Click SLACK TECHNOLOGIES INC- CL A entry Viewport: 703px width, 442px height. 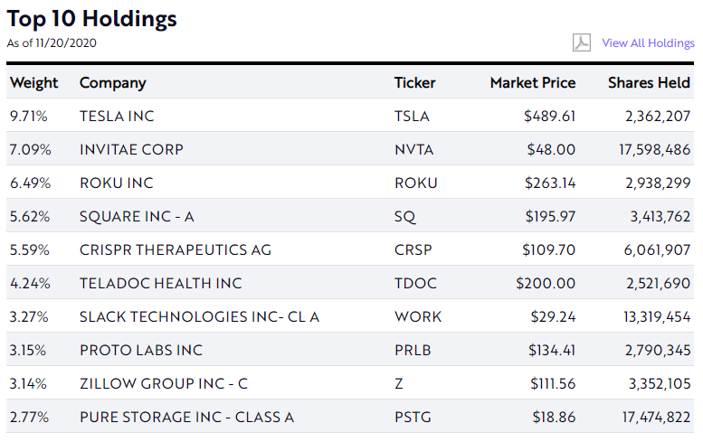tap(199, 317)
